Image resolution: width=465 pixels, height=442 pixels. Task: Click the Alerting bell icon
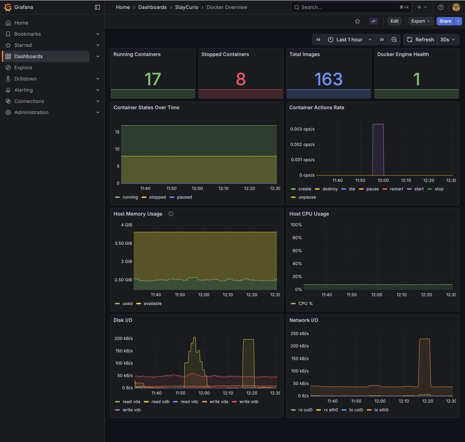tap(8, 90)
